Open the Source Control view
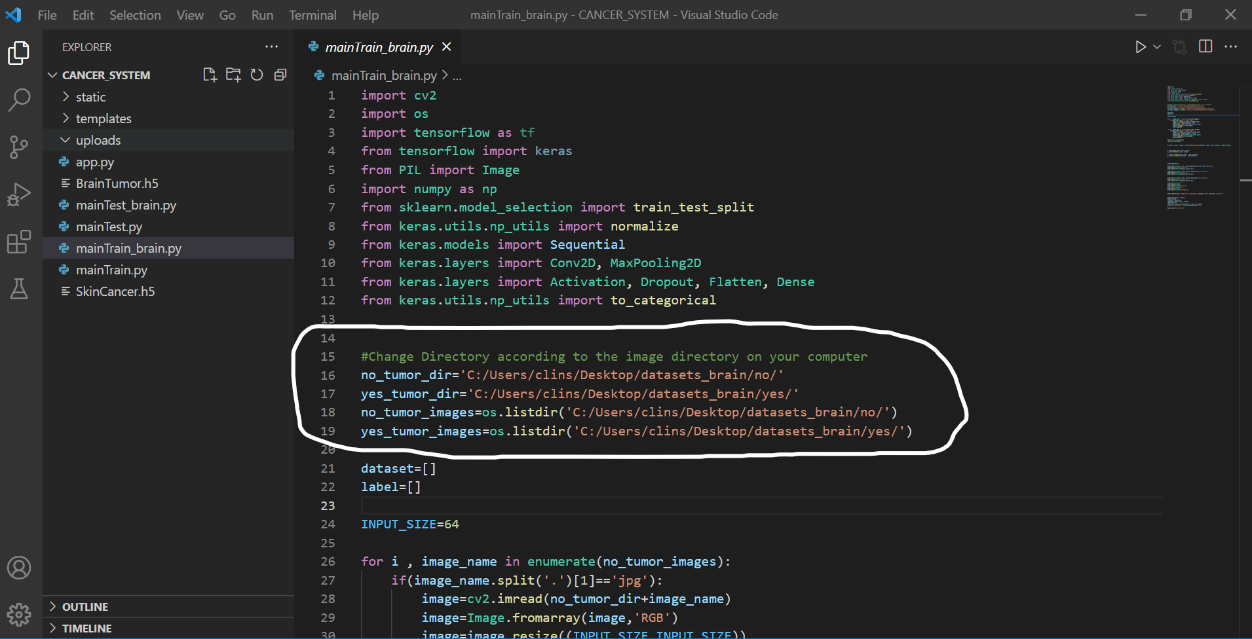This screenshot has width=1252, height=639. click(19, 147)
